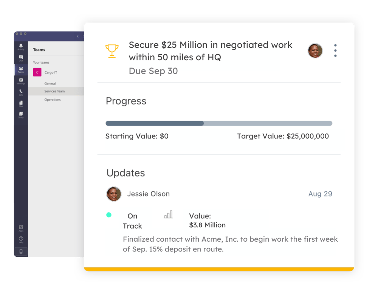Click the Teams icon in the sidebar
Viewport: 378px width, 296px height.
pos(21,69)
